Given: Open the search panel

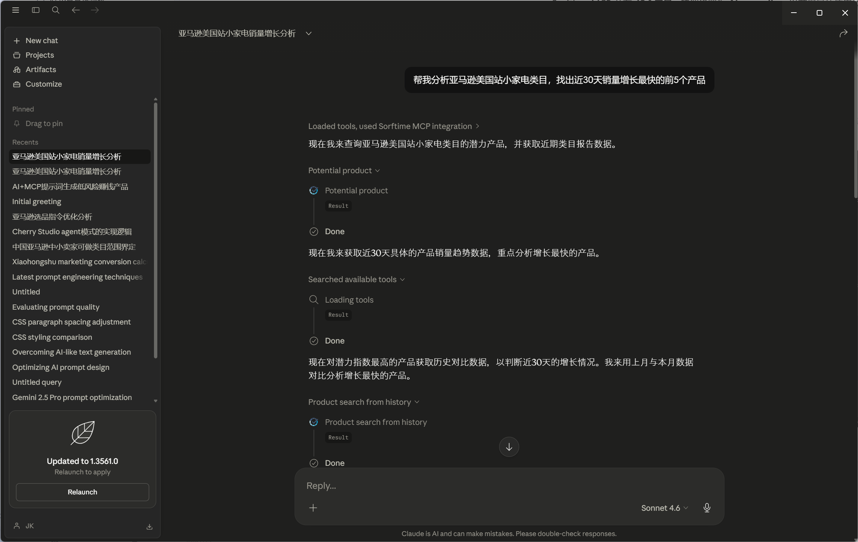Looking at the screenshot, I should 55,10.
